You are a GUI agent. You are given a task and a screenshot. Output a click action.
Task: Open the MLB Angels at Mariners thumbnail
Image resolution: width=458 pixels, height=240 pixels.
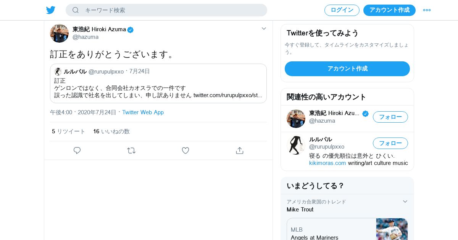point(392,229)
